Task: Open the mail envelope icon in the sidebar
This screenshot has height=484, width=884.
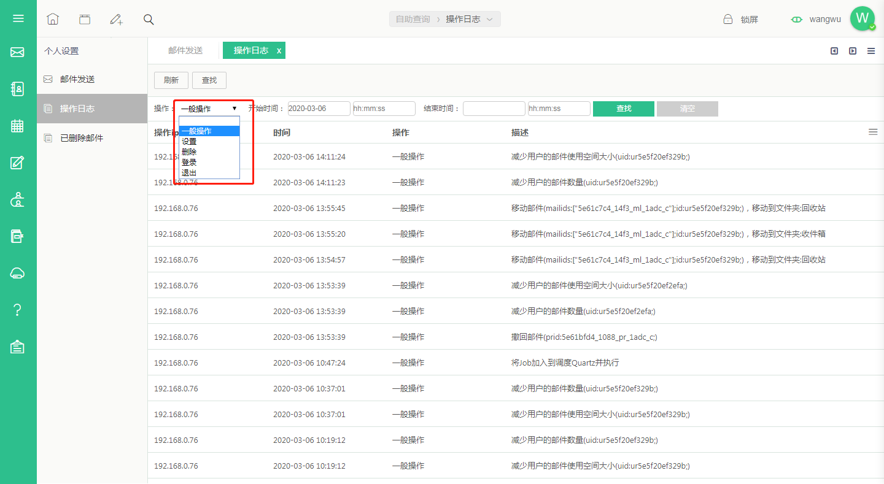Action: click(x=17, y=52)
